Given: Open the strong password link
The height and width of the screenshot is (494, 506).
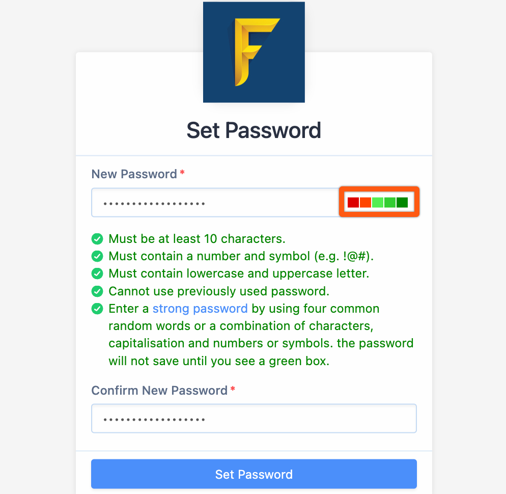Looking at the screenshot, I should [200, 309].
